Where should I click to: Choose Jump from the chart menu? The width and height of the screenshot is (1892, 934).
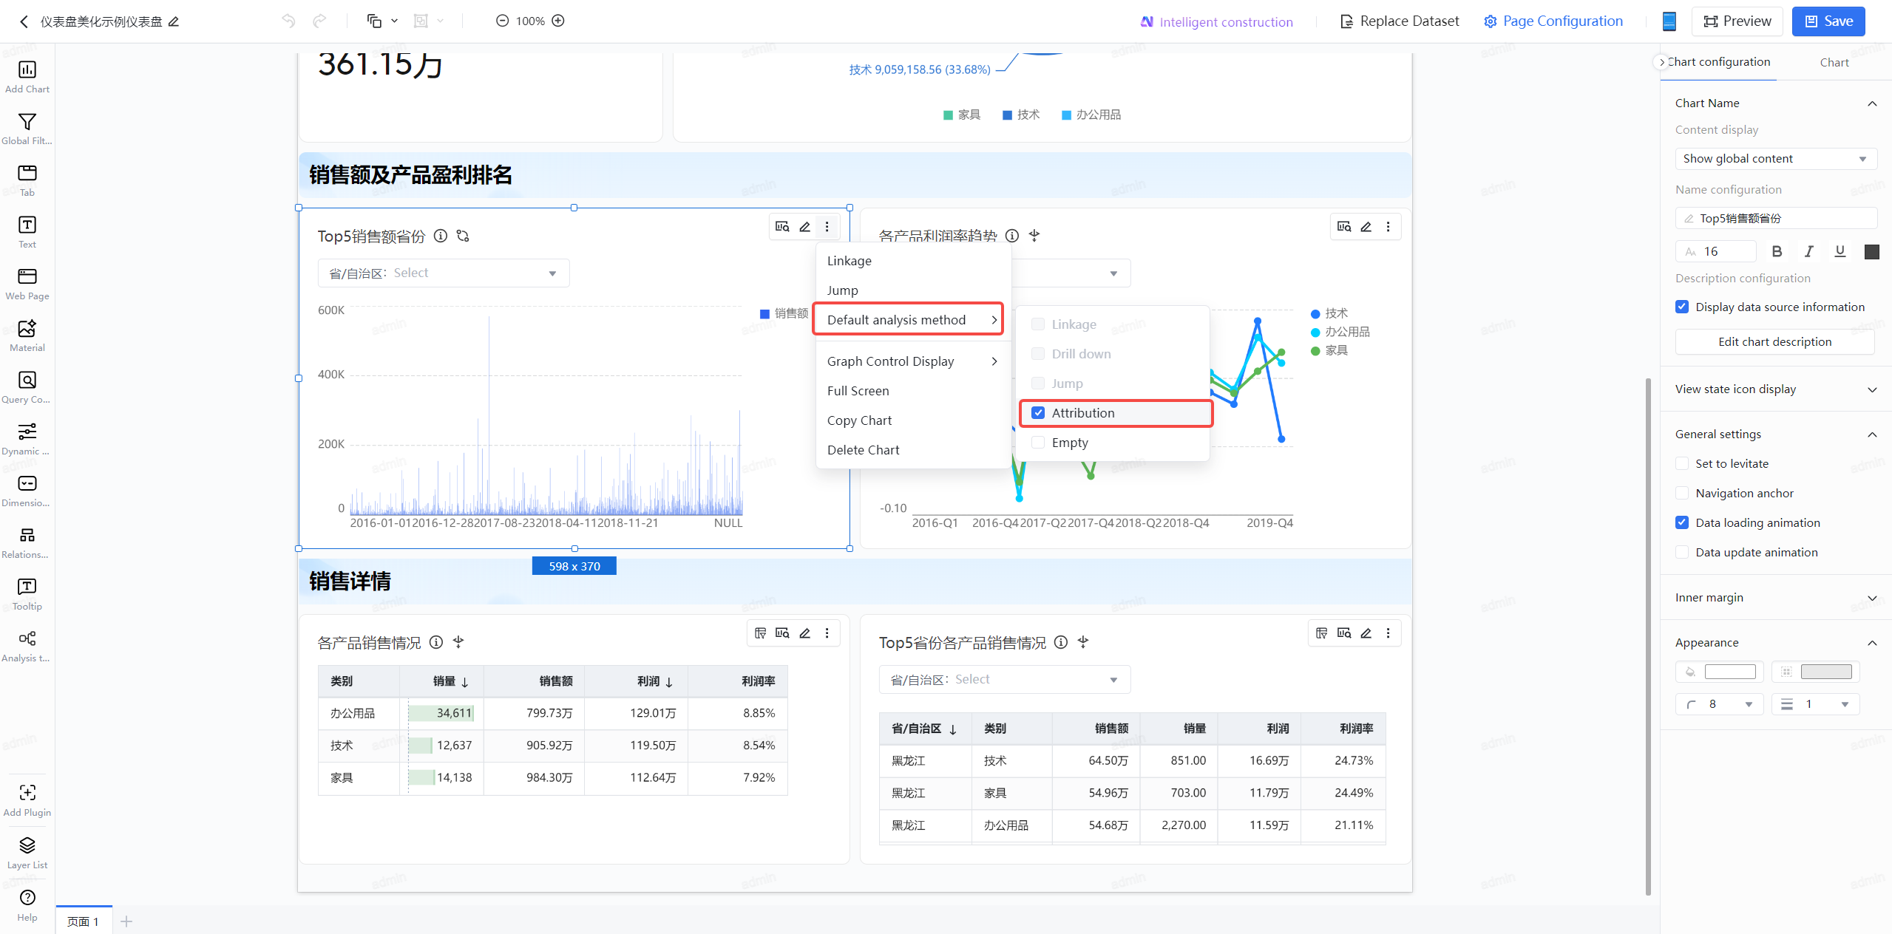click(x=913, y=290)
